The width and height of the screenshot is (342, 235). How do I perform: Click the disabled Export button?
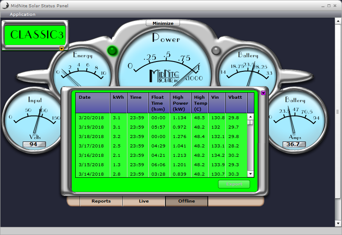click(x=234, y=184)
